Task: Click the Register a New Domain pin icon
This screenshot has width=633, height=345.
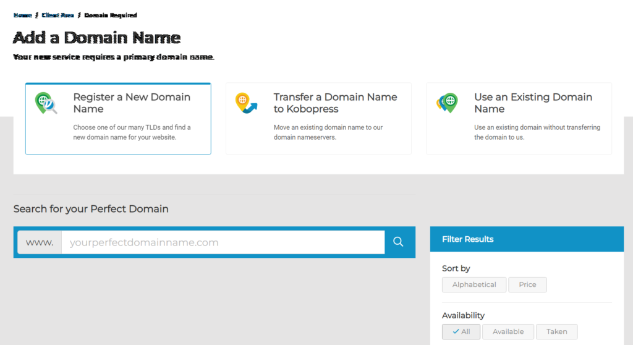Action: pyautogui.click(x=46, y=103)
